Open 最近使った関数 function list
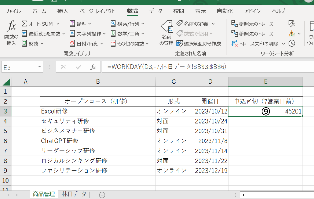Screen dimensions: 314x199 pos(63,34)
